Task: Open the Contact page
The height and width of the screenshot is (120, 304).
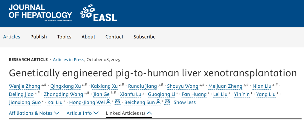Action: click(114, 37)
